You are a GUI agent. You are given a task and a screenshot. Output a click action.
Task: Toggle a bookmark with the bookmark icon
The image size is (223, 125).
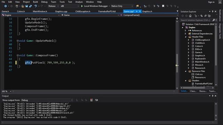pos(163,6)
